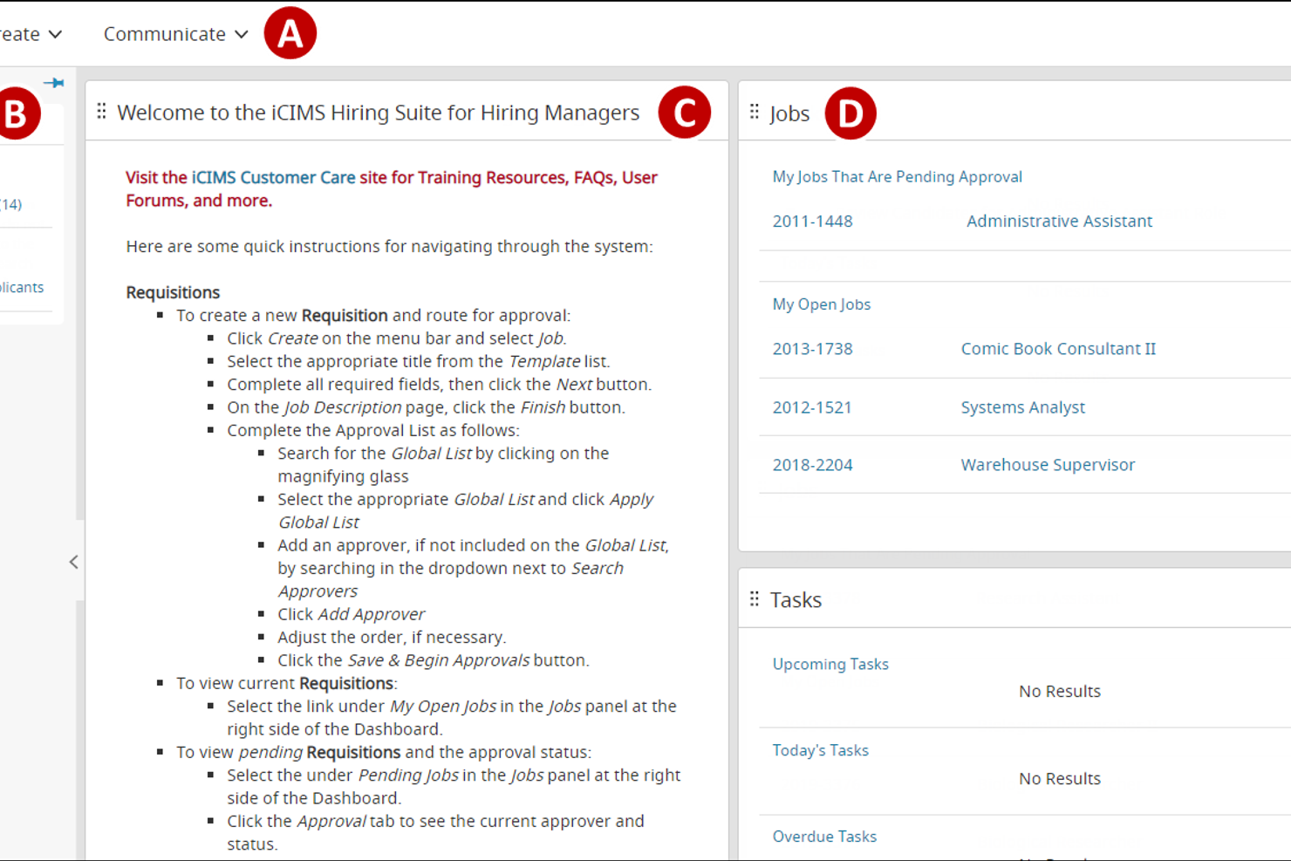This screenshot has width=1291, height=861.
Task: Open the Systems Analyst requisition
Action: [x=1022, y=407]
